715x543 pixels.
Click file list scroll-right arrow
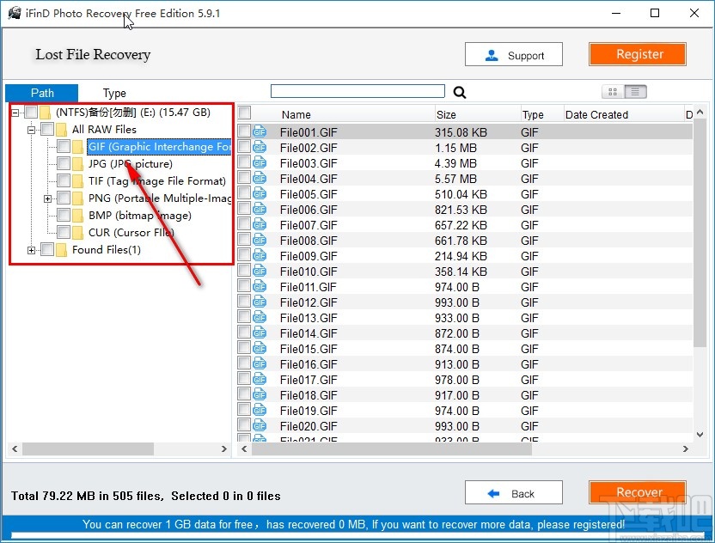[x=686, y=449]
